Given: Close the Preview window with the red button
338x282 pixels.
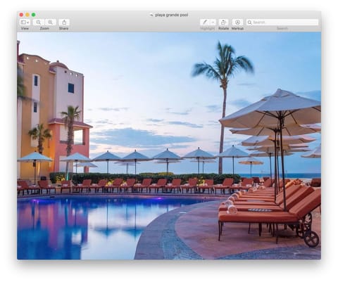Looking at the screenshot, I should [x=21, y=15].
